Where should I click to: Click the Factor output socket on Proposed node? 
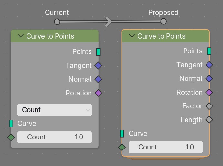click(x=209, y=106)
